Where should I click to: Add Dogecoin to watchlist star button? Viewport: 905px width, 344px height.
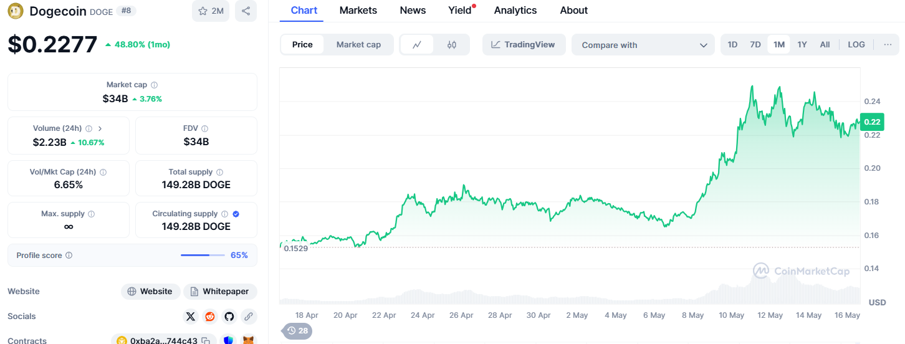[x=211, y=11]
